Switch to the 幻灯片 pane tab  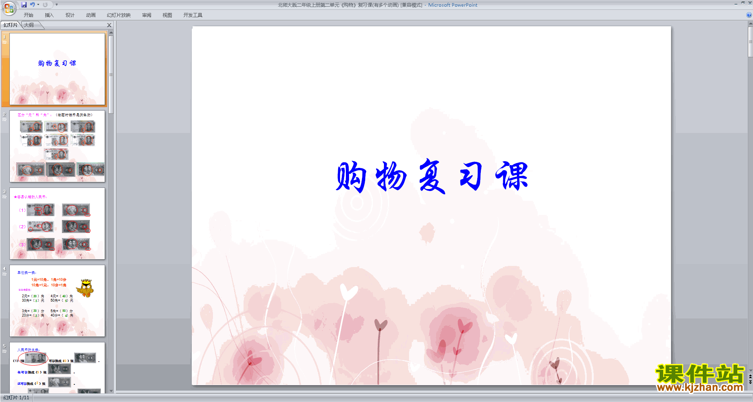[11, 25]
